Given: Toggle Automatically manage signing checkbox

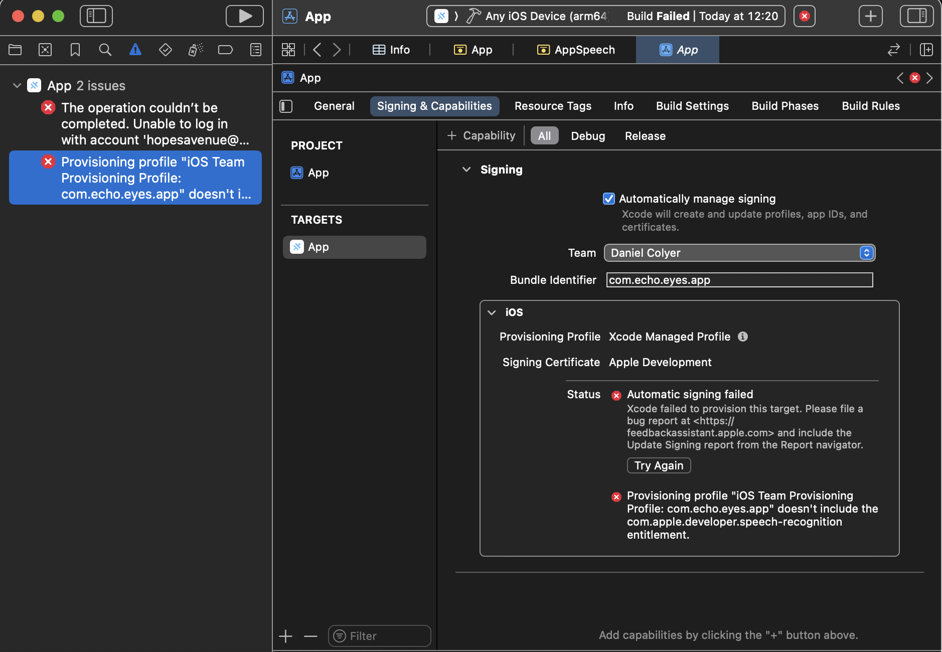Looking at the screenshot, I should point(609,199).
